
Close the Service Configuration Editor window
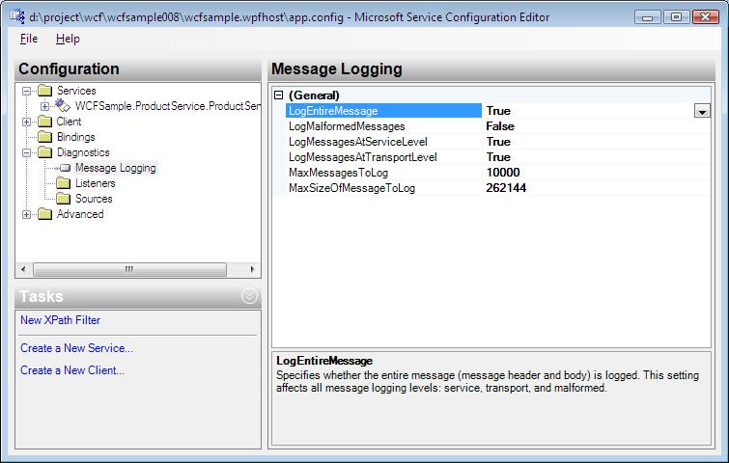point(705,17)
